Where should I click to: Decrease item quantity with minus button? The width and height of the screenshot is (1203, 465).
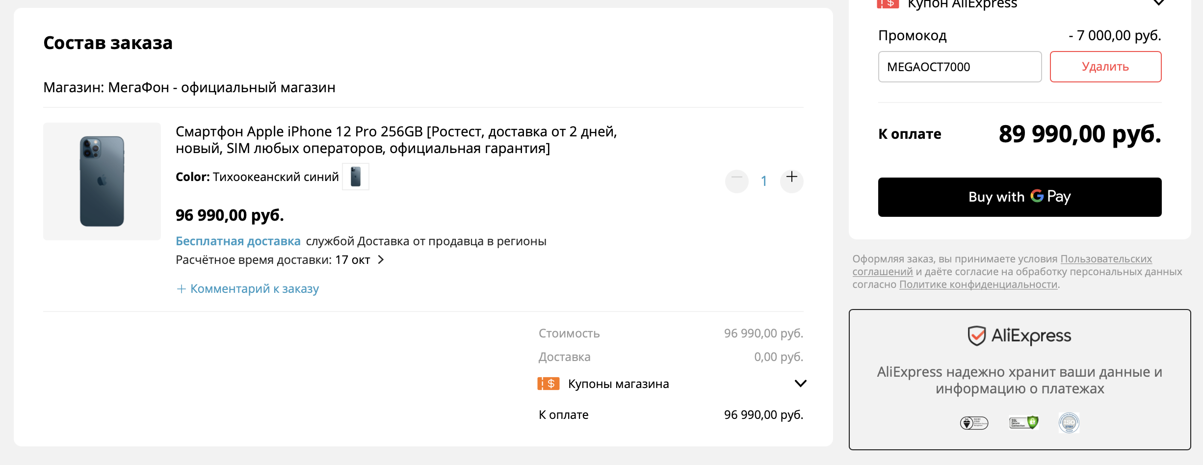pos(736,181)
